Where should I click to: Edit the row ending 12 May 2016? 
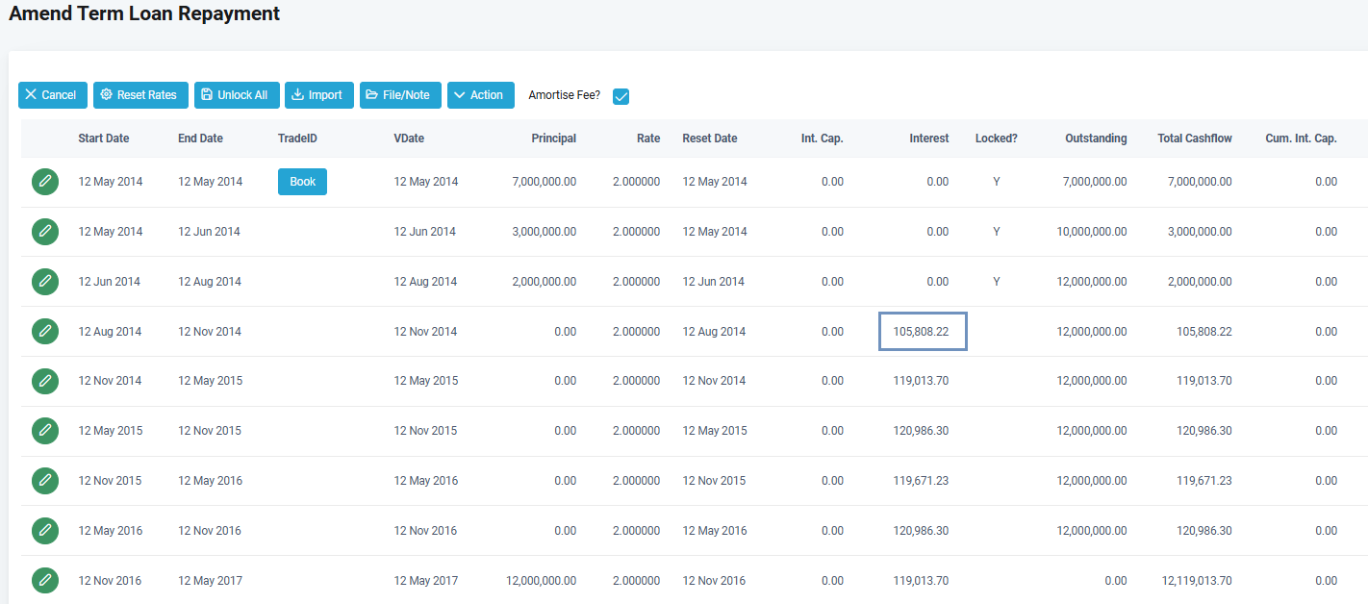click(45, 481)
